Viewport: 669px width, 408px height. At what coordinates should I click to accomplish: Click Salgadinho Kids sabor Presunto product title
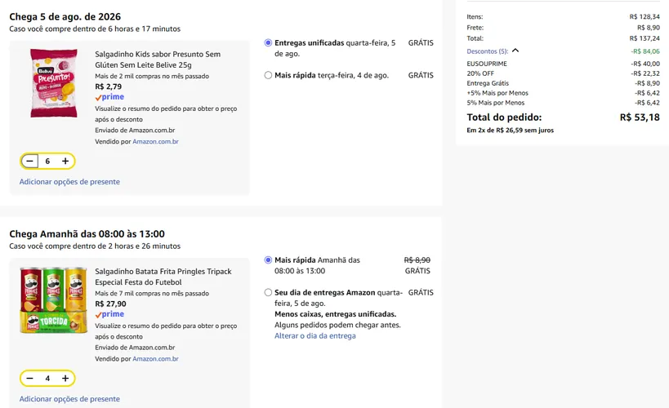pos(158,60)
